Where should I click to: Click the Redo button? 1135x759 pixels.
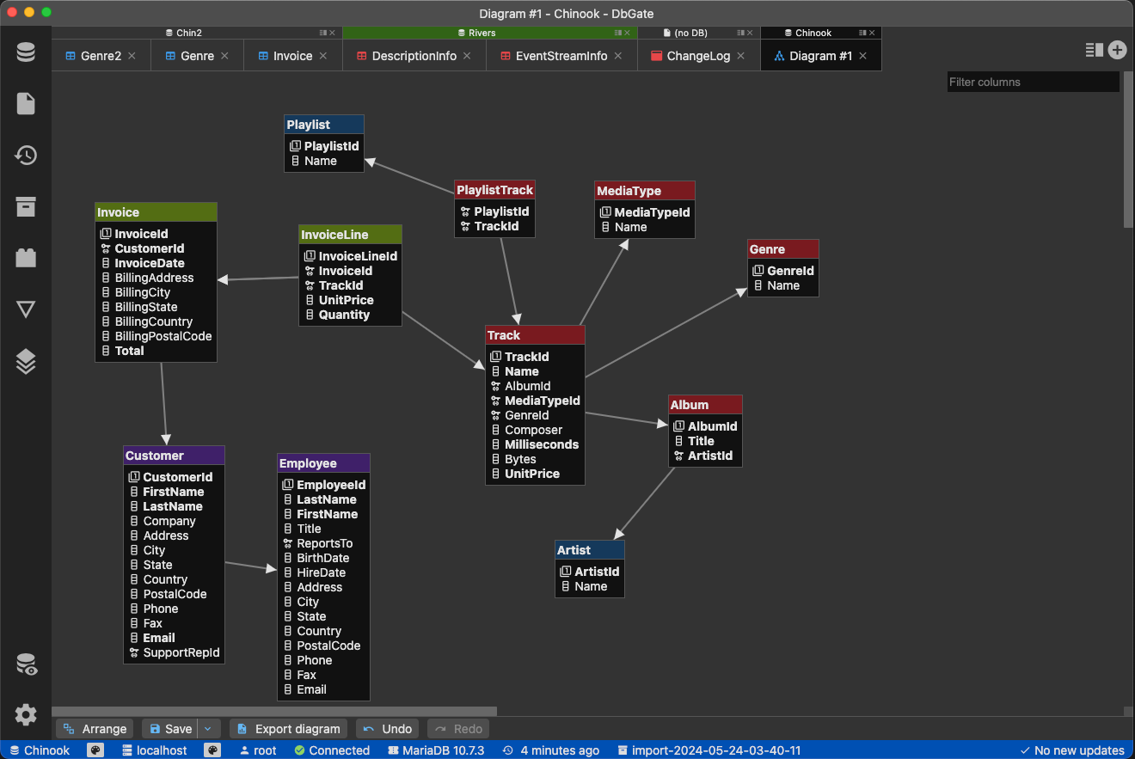458,729
